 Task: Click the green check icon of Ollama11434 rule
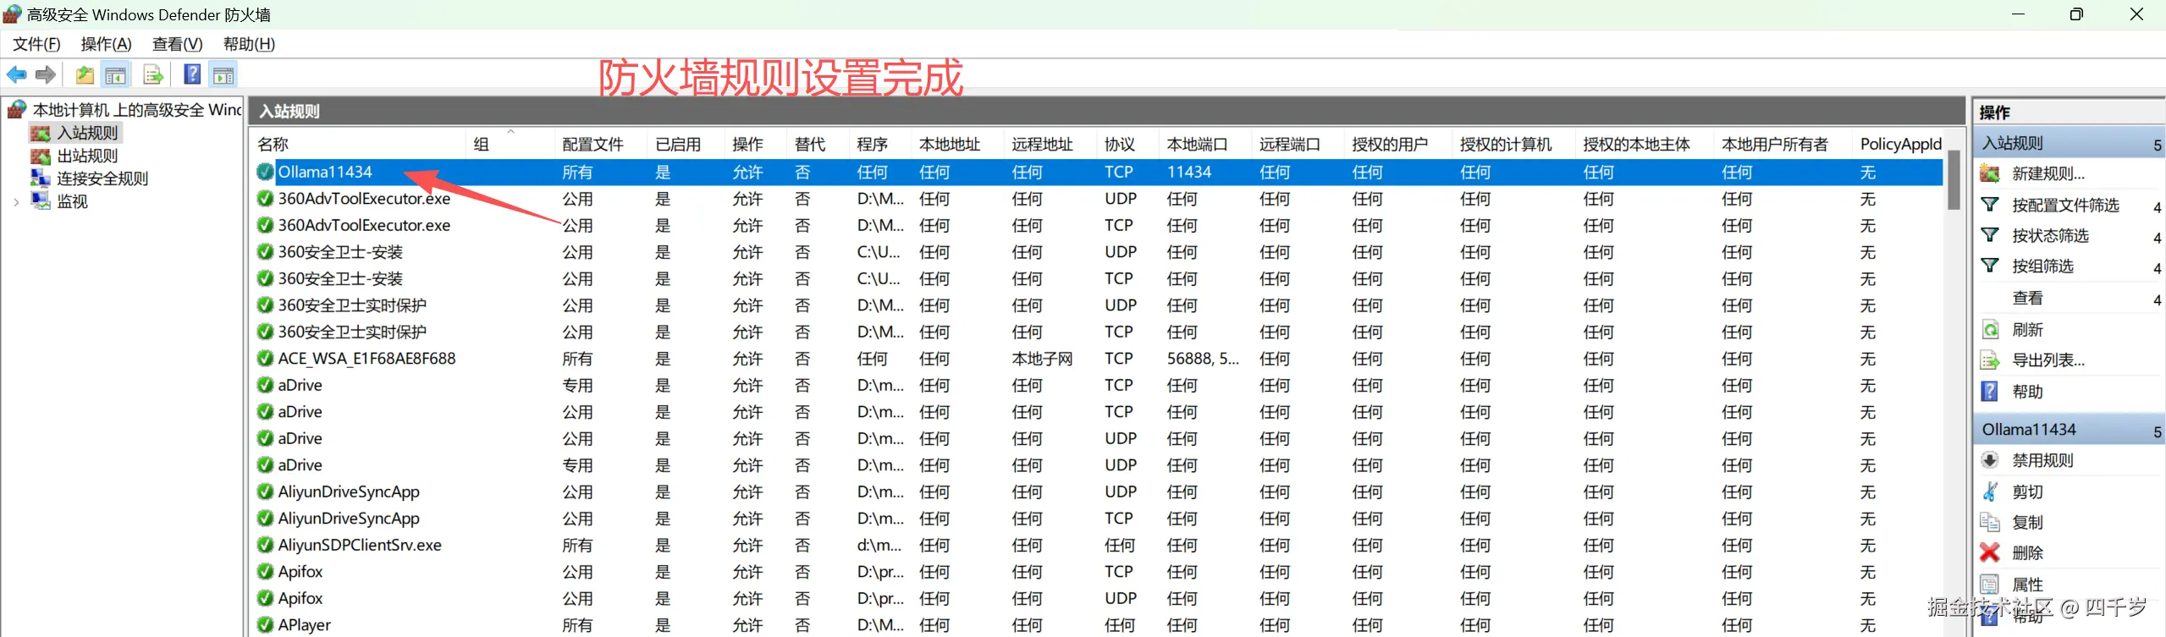coord(265,172)
